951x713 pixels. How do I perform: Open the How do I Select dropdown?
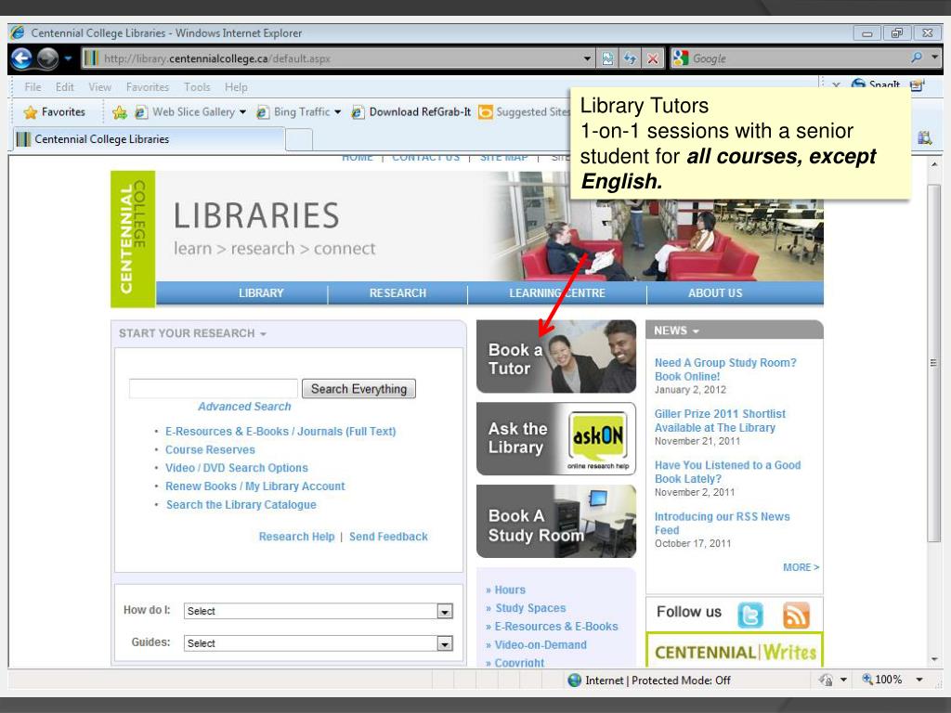click(x=319, y=611)
